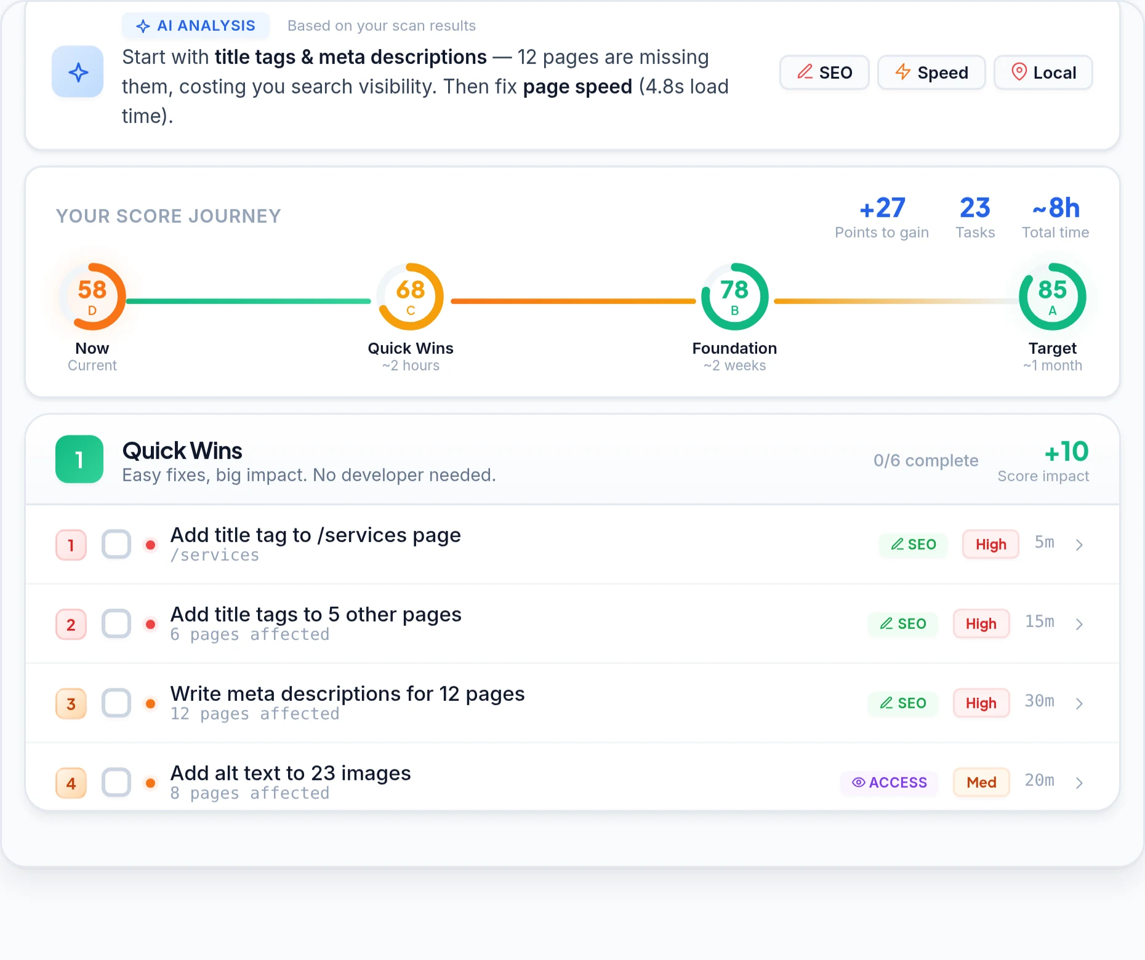The height and width of the screenshot is (960, 1145).
Task: Expand the 5 other pages task chevron
Action: click(x=1079, y=624)
